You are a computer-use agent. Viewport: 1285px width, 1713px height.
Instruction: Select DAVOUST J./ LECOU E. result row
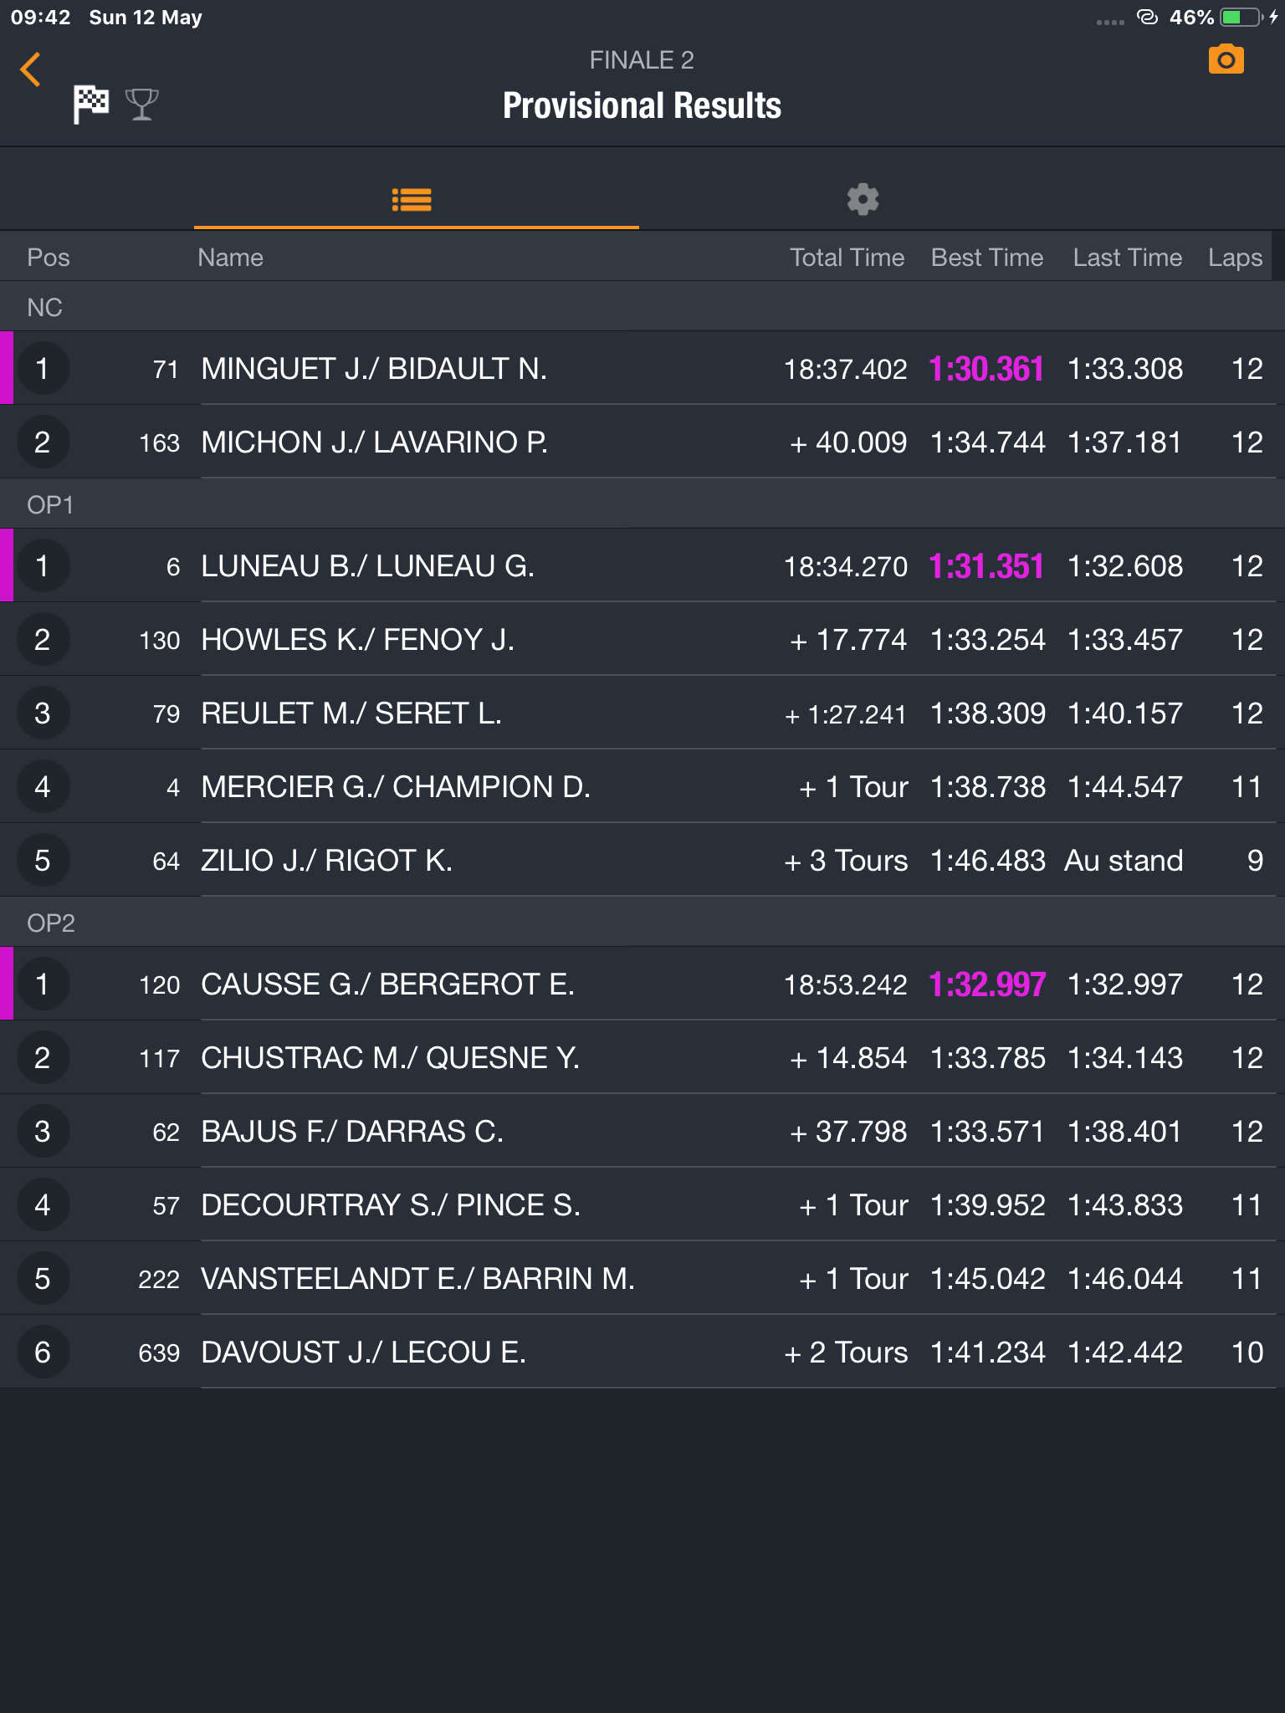pyautogui.click(x=642, y=1352)
